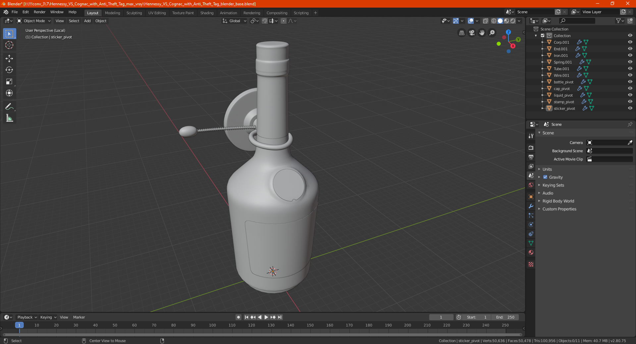Jump to the end frame

pyautogui.click(x=280, y=317)
